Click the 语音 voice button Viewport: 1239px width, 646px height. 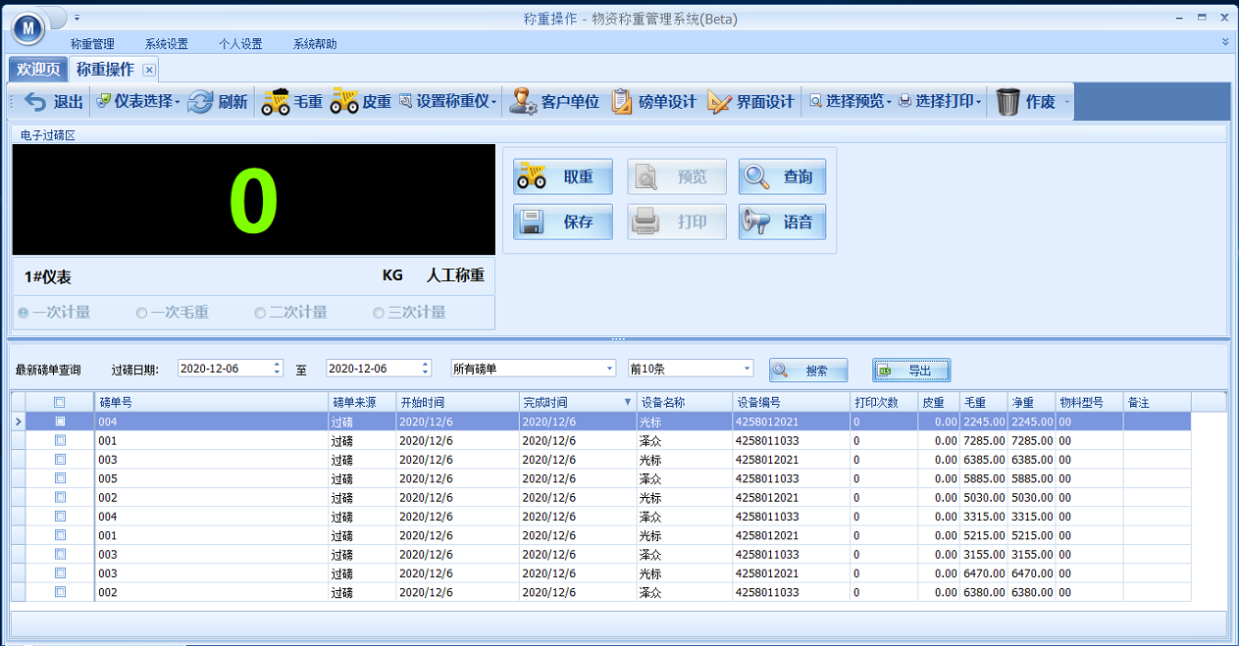(x=782, y=222)
